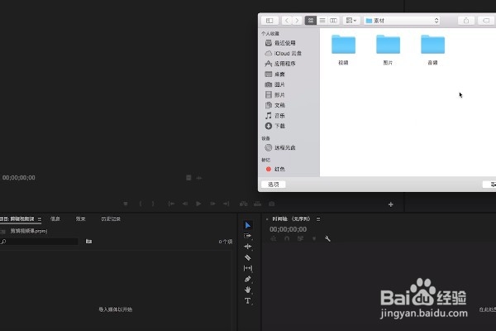
Task: Click Mark Out bracket button
Action: click(153, 204)
